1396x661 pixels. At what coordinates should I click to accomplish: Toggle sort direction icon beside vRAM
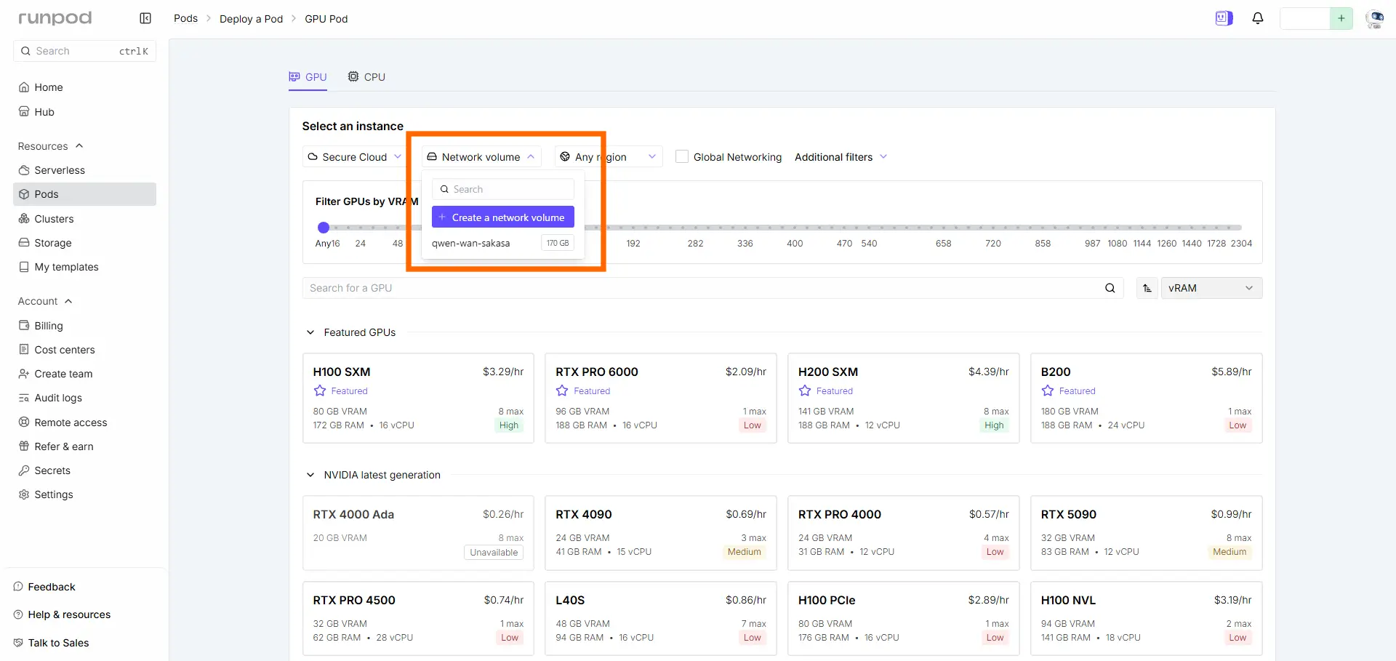[x=1147, y=288]
